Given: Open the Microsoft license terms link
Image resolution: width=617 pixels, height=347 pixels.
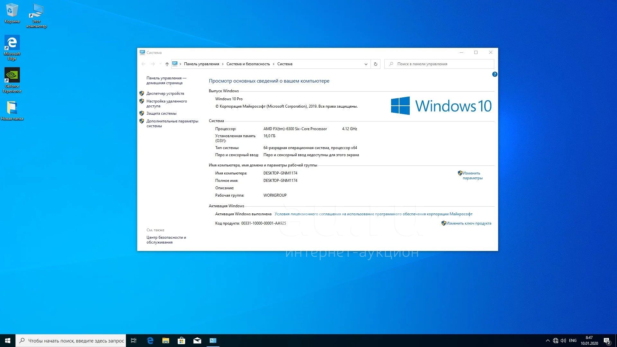Looking at the screenshot, I should click(373, 214).
